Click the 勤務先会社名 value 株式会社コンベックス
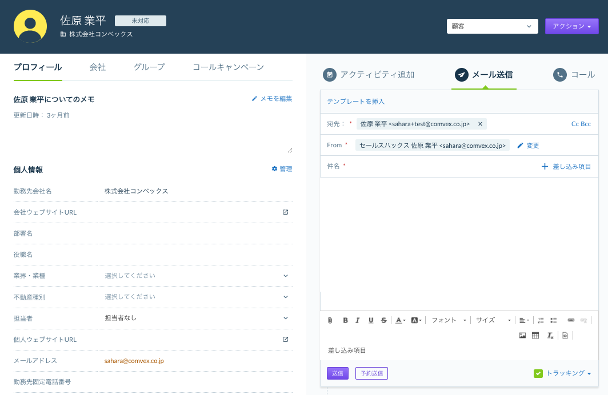608x395 pixels. 136,191
